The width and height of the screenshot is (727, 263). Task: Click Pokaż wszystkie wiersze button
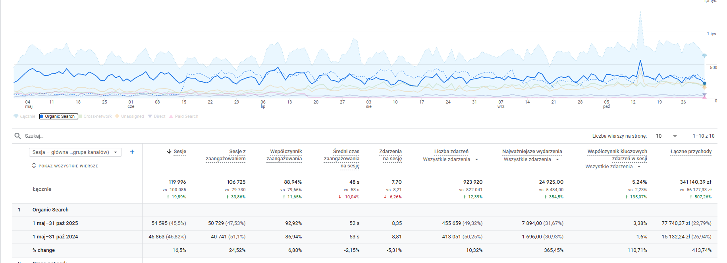click(x=65, y=166)
